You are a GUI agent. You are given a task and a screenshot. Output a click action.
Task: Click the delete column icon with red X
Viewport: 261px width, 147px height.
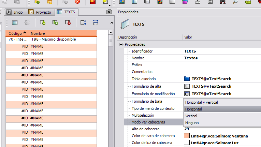click(68, 23)
